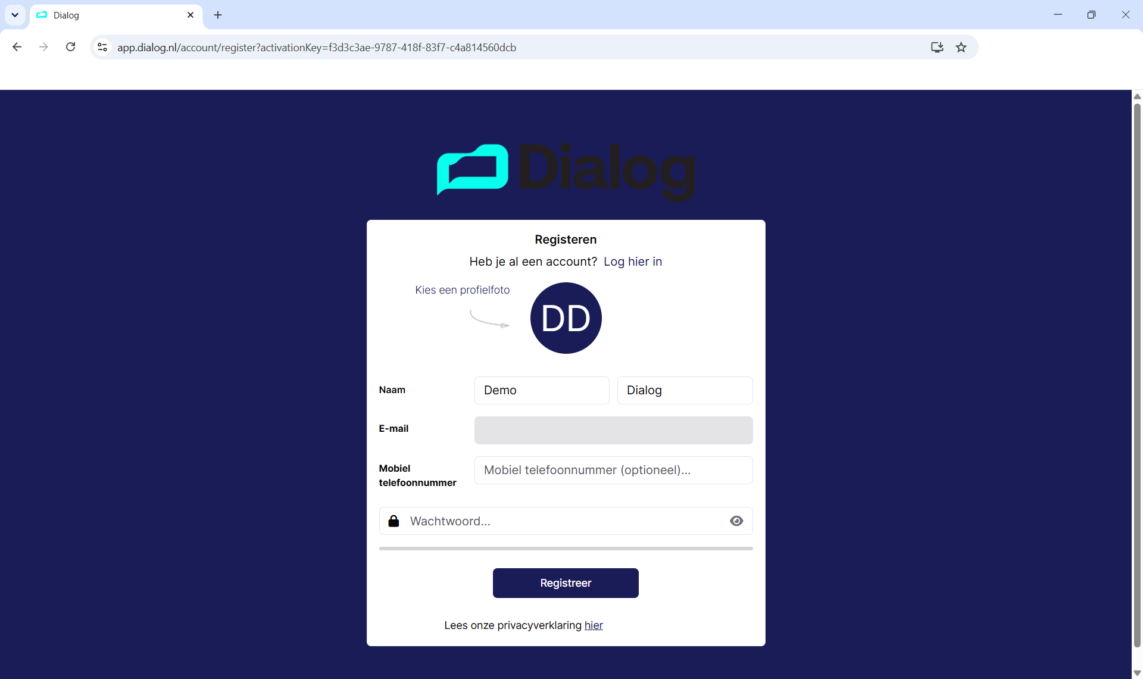Viewport: 1143px width, 679px height.
Task: Open the tab search dropdown
Action: pyautogui.click(x=15, y=15)
